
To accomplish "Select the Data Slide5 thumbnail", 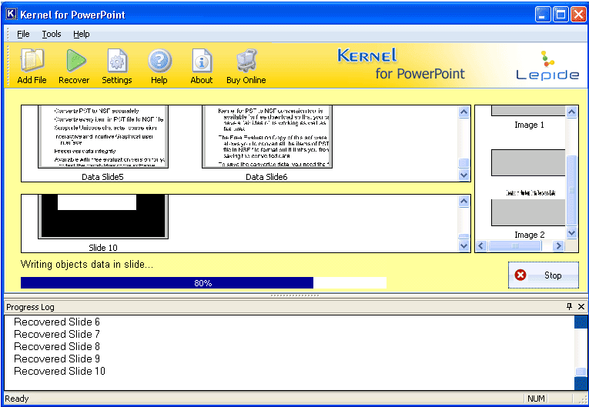I will [103, 137].
